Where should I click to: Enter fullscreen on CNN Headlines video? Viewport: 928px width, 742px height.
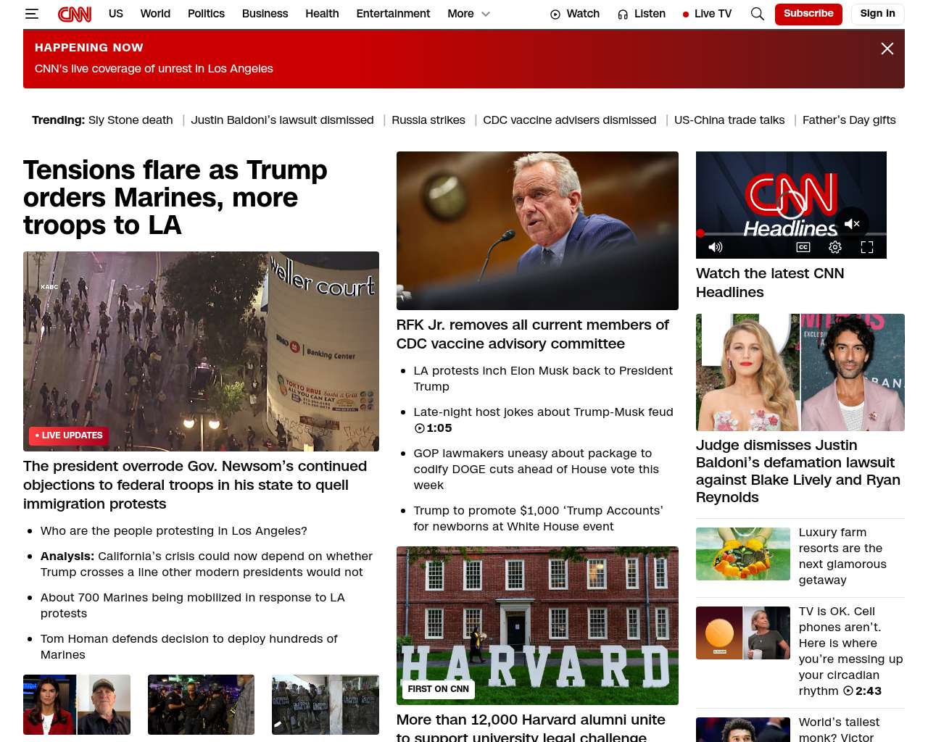point(867,247)
